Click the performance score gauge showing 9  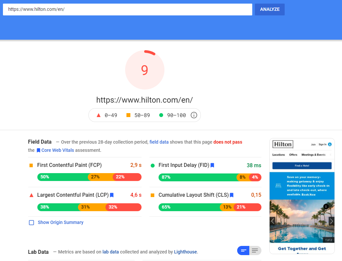tap(144, 70)
